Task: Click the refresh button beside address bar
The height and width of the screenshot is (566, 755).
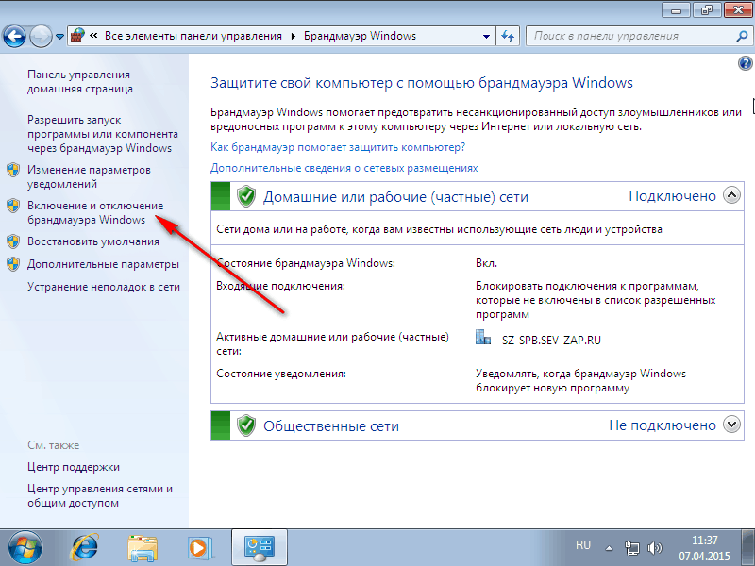Action: pos(508,36)
